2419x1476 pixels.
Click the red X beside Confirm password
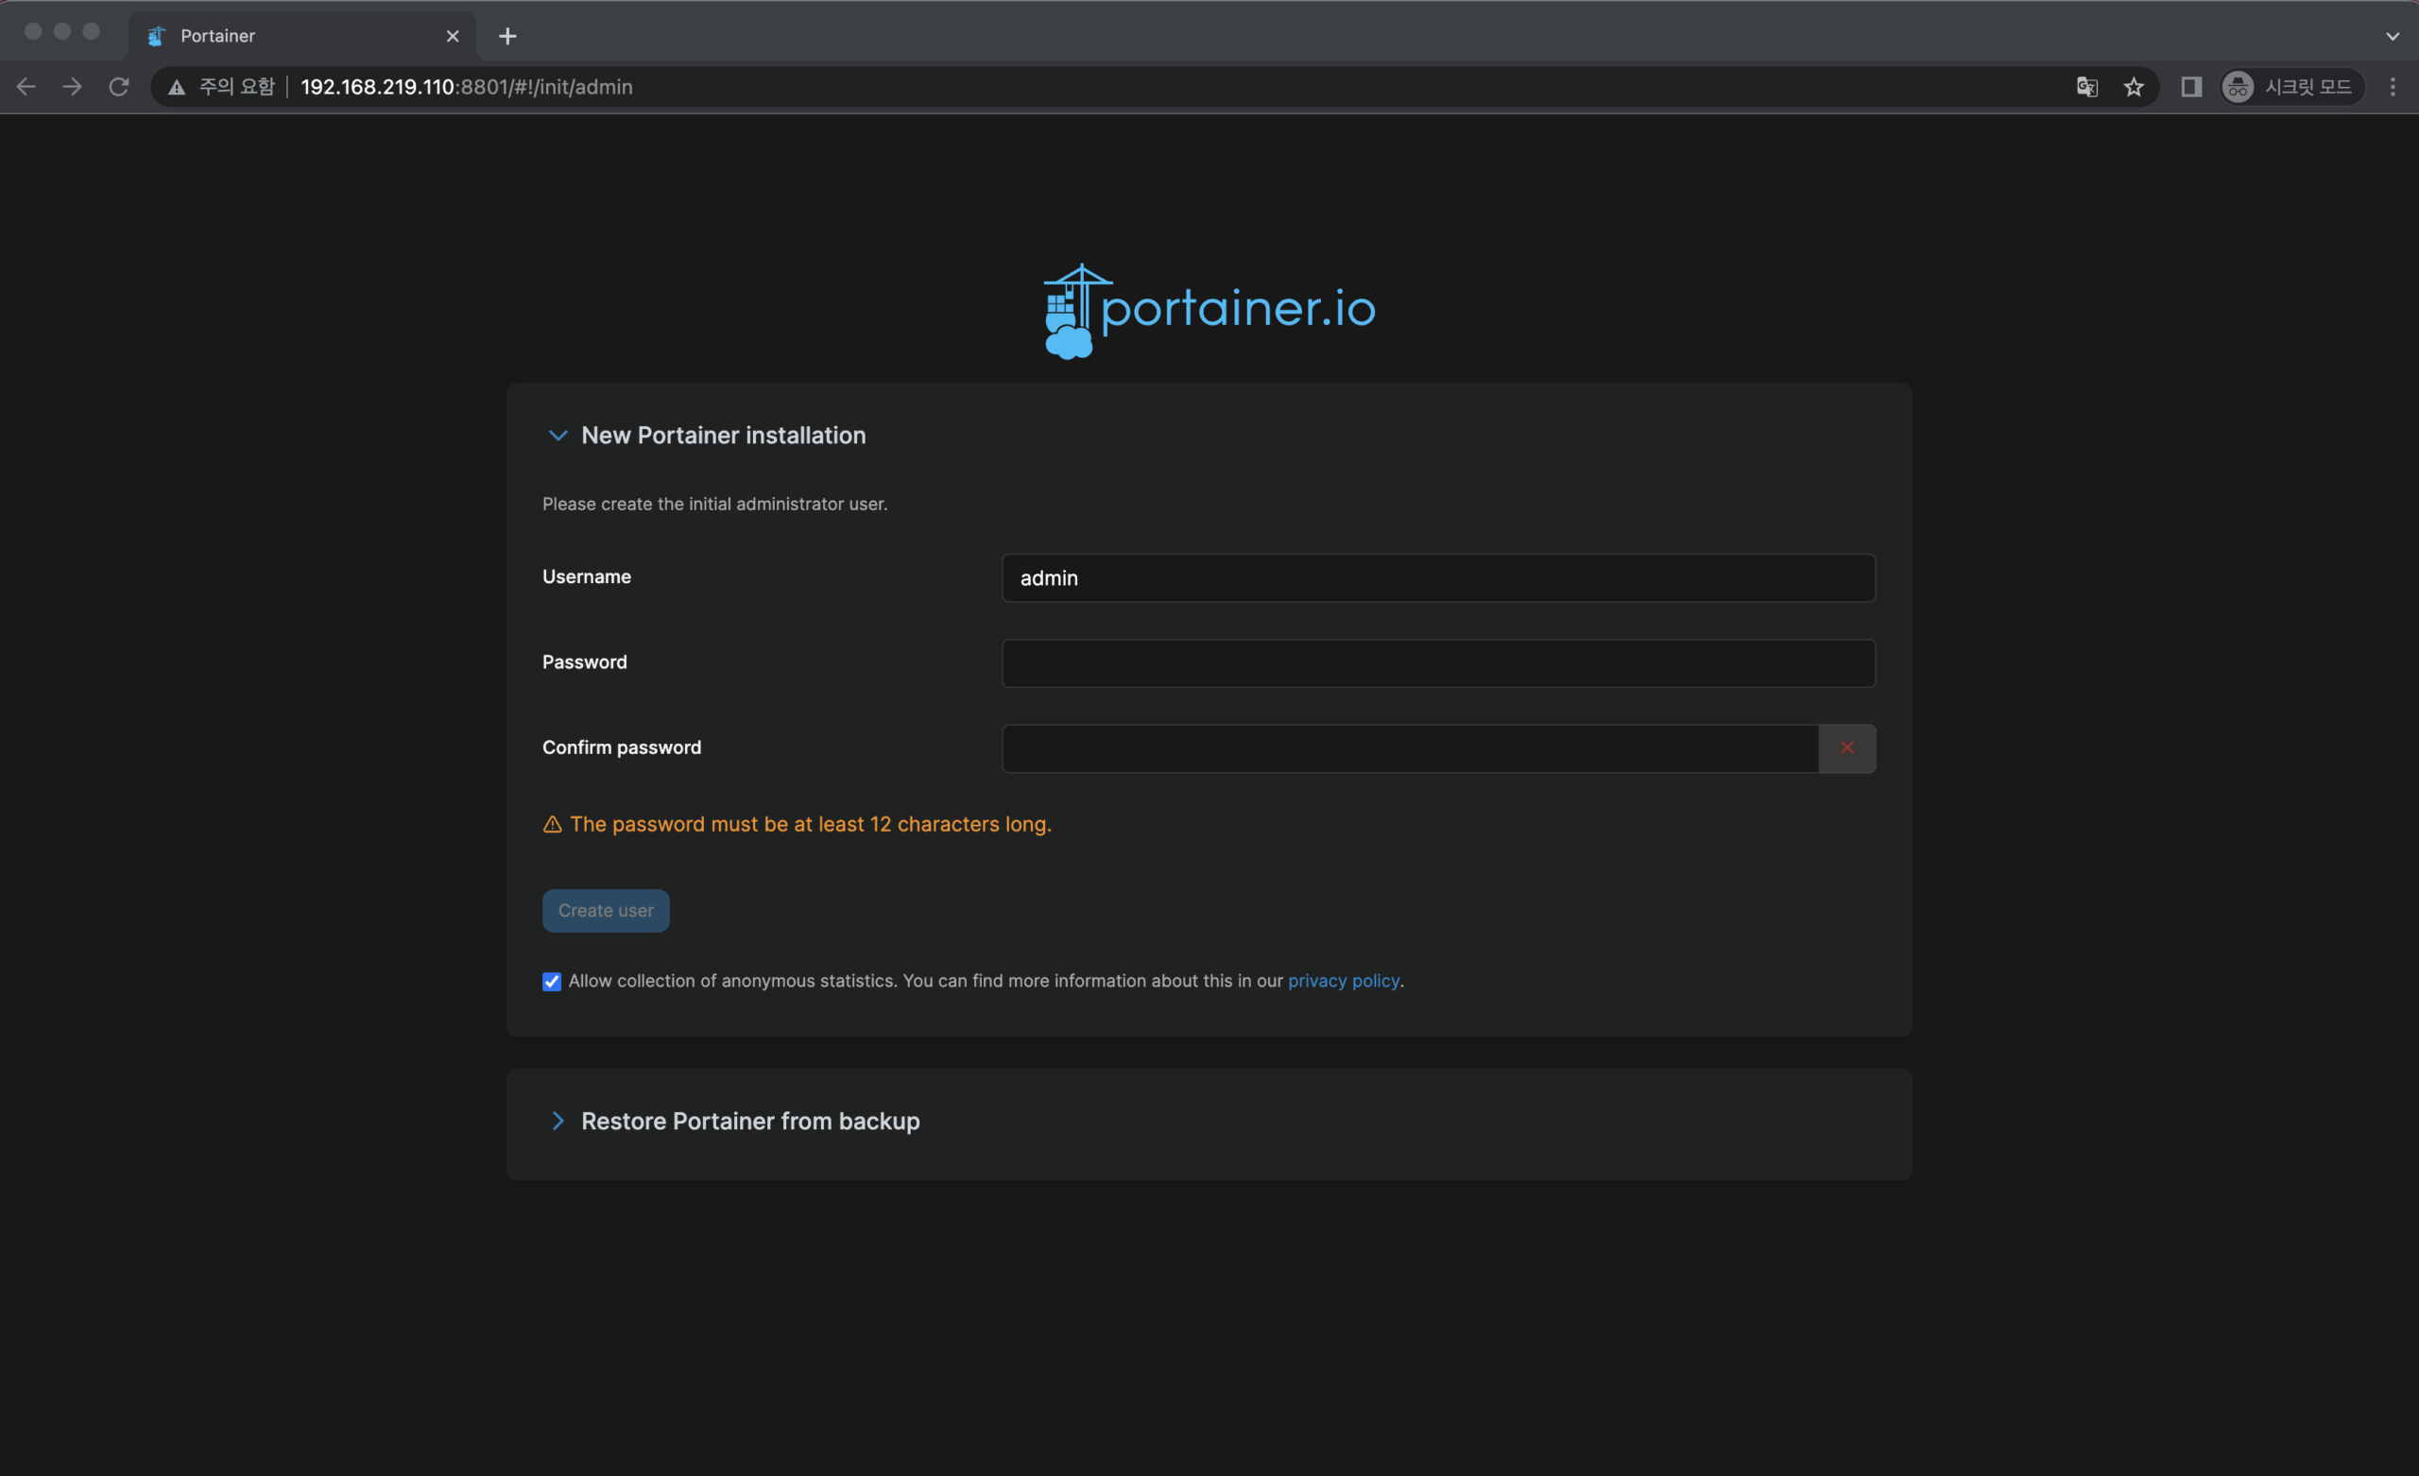click(x=1846, y=748)
